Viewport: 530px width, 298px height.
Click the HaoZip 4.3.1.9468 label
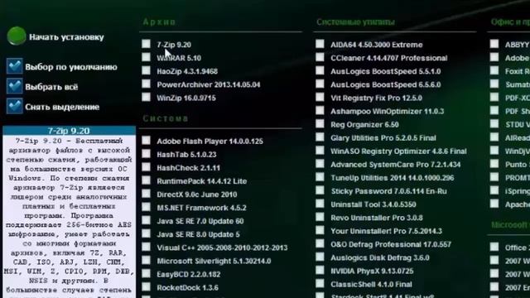pyautogui.click(x=187, y=71)
